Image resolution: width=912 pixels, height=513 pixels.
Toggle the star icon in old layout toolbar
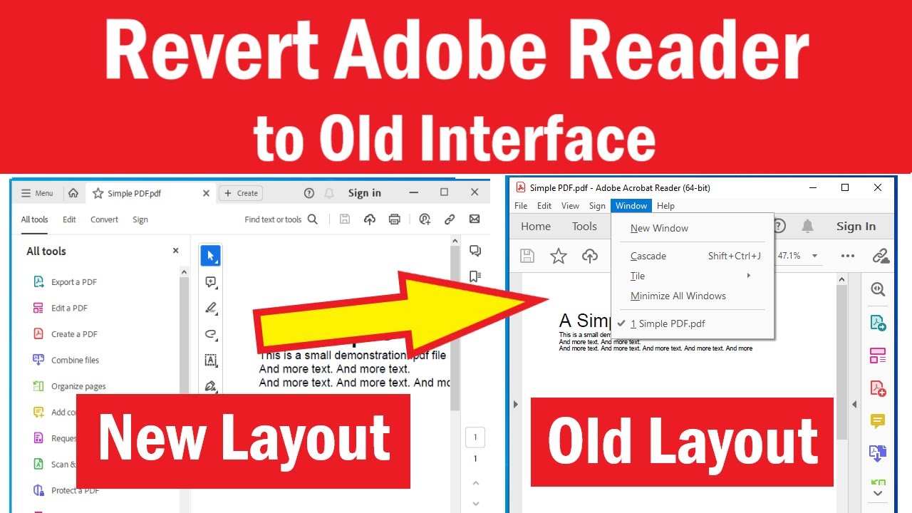pos(559,256)
